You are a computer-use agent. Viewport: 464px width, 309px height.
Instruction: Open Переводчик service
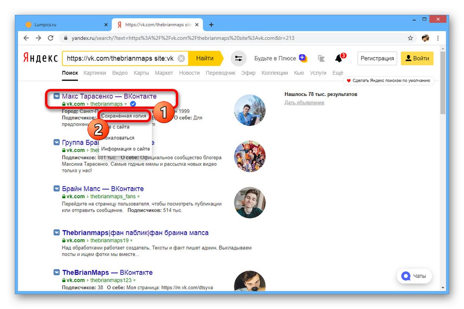[220, 73]
